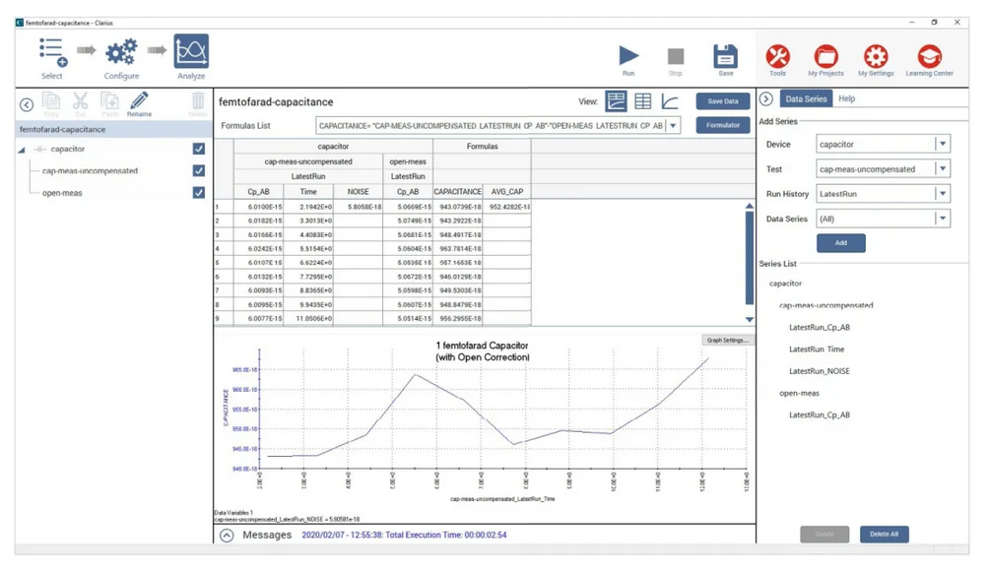990x571 pixels.
Task: Click the Total Execution Time message
Action: pyautogui.click(x=404, y=536)
